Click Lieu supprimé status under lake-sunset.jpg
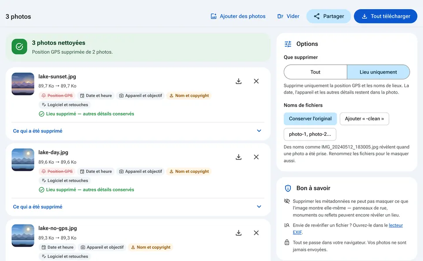The image size is (423, 261). (x=86, y=114)
